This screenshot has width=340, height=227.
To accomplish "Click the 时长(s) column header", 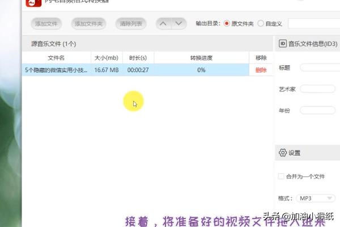I will (138, 58).
